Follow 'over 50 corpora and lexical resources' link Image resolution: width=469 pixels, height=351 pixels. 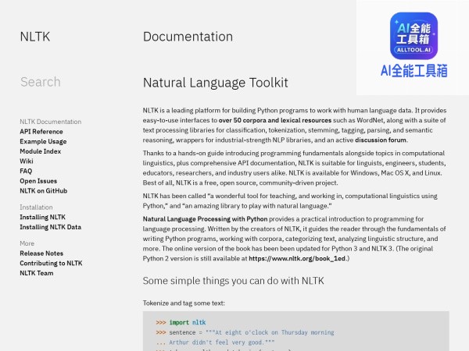[275, 120]
